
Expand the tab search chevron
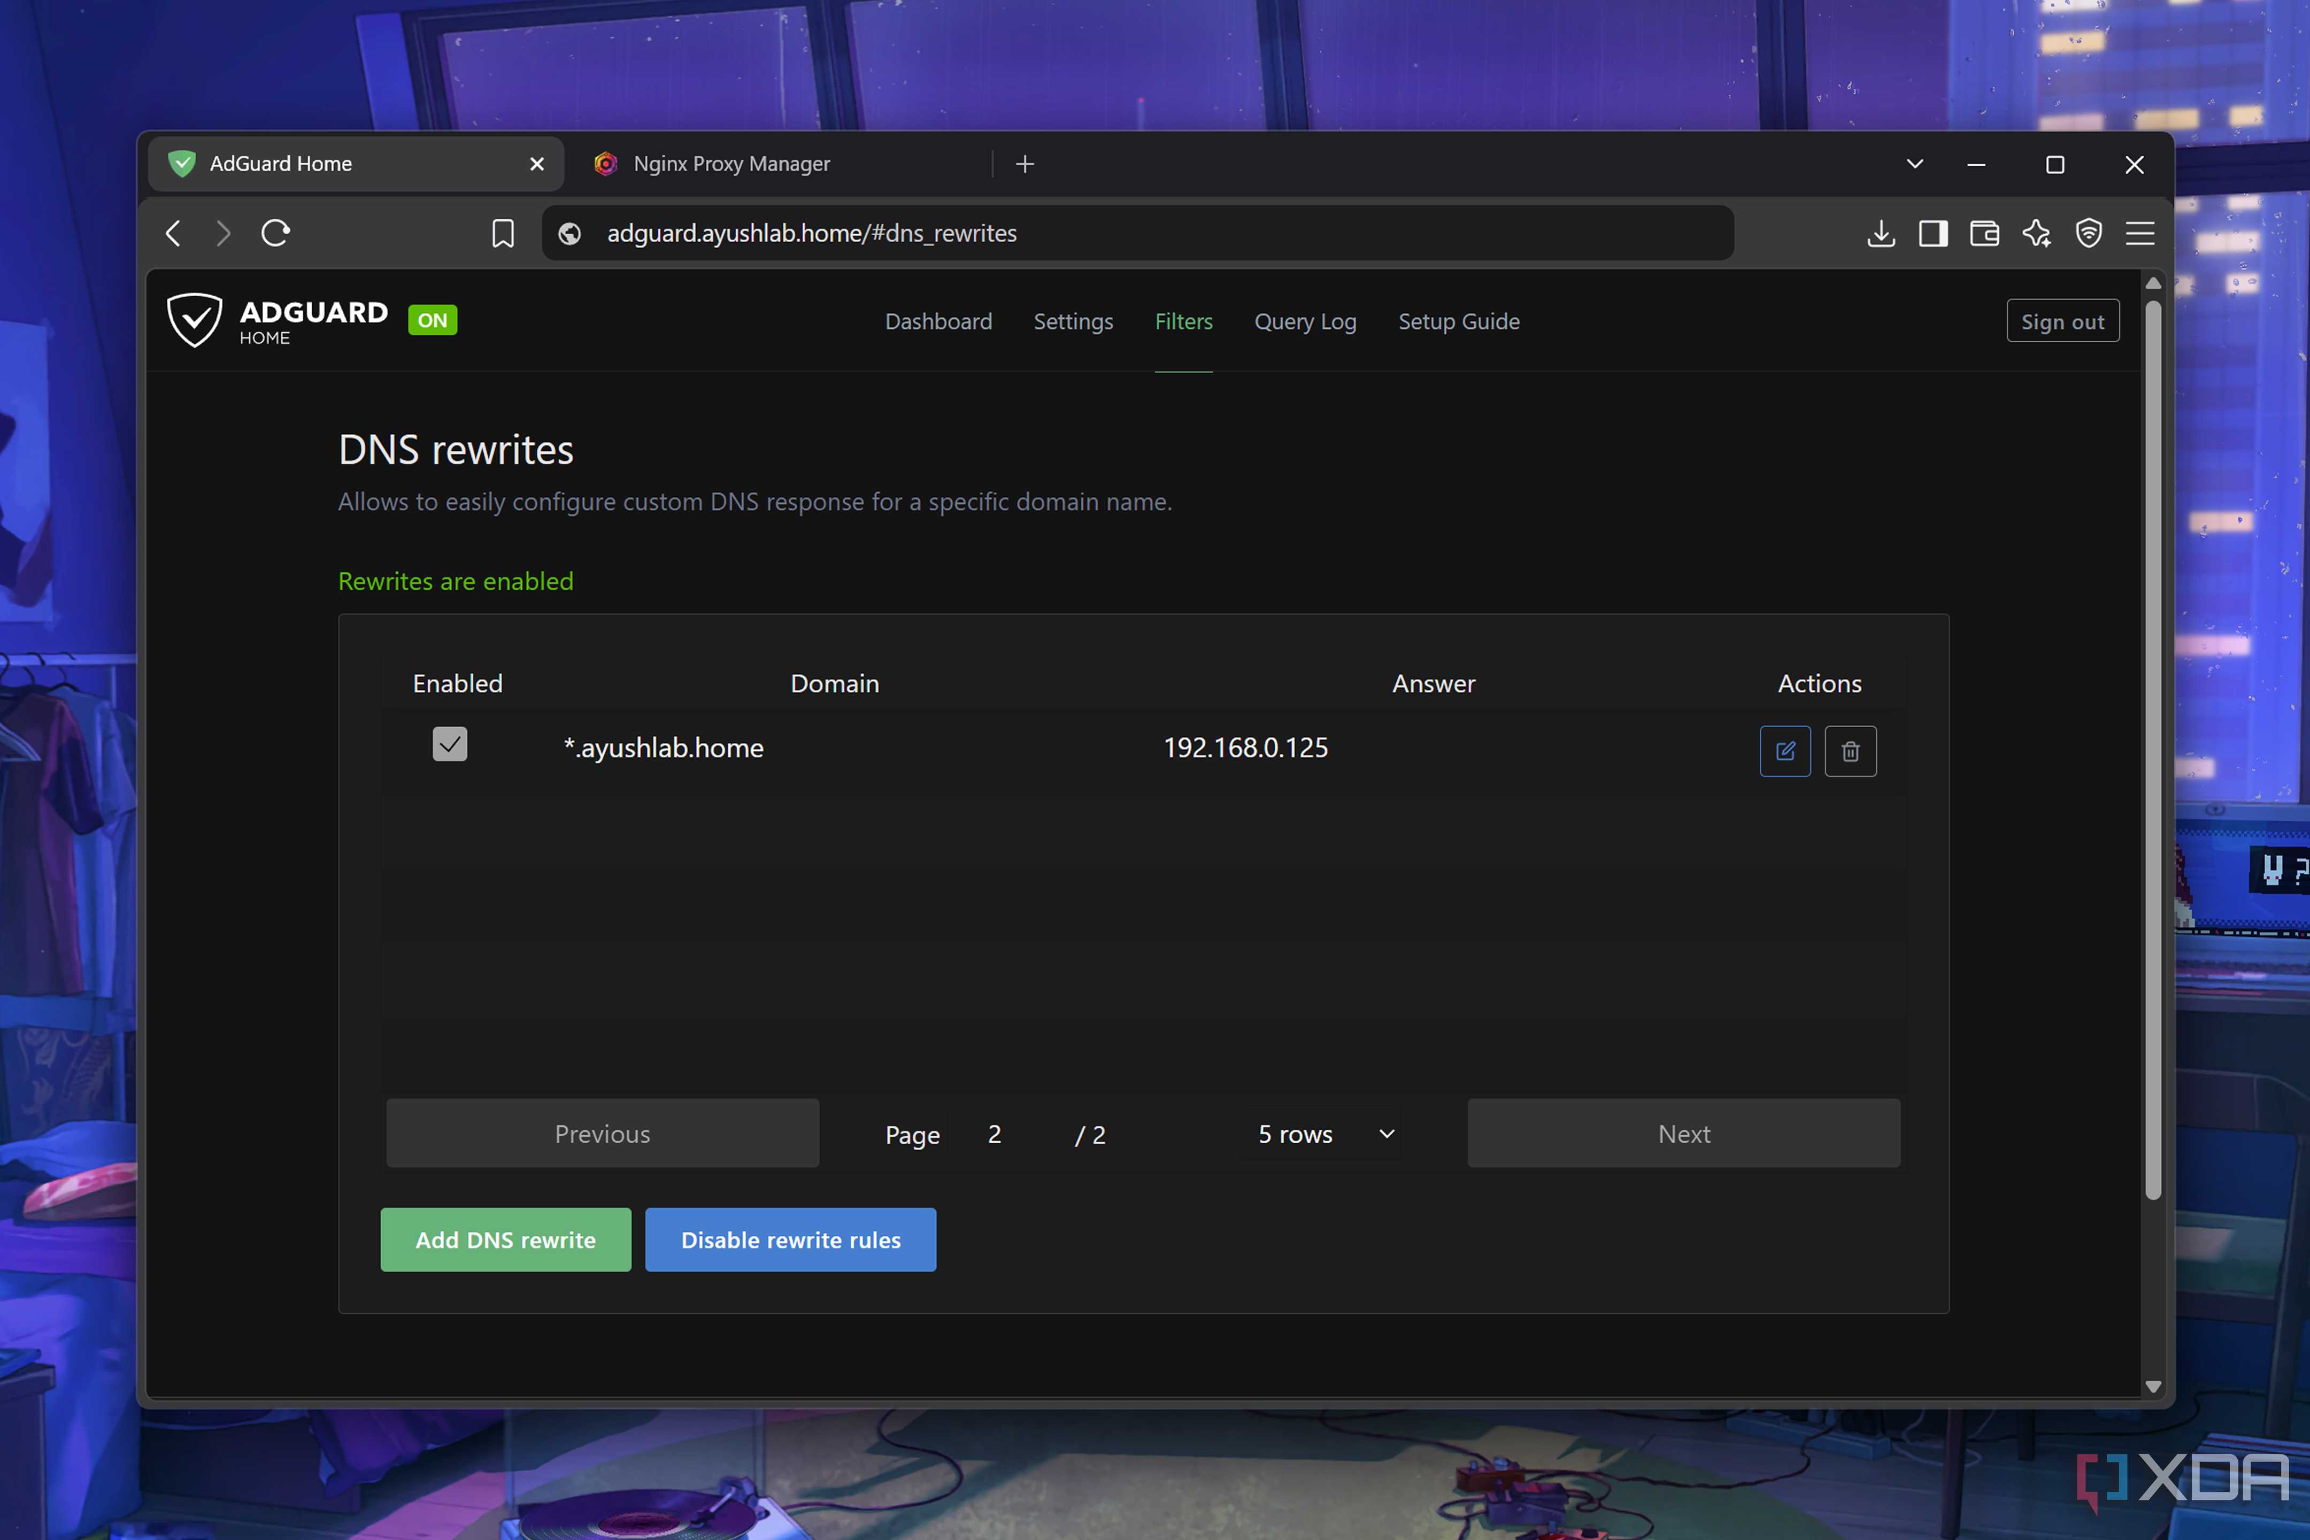point(1915,164)
